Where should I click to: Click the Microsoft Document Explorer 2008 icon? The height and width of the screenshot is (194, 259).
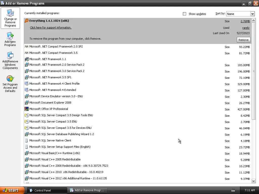tap(26, 103)
